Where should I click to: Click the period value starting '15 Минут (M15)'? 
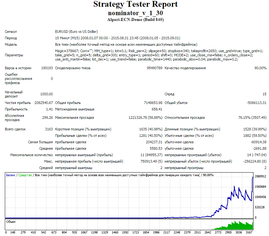118,38
